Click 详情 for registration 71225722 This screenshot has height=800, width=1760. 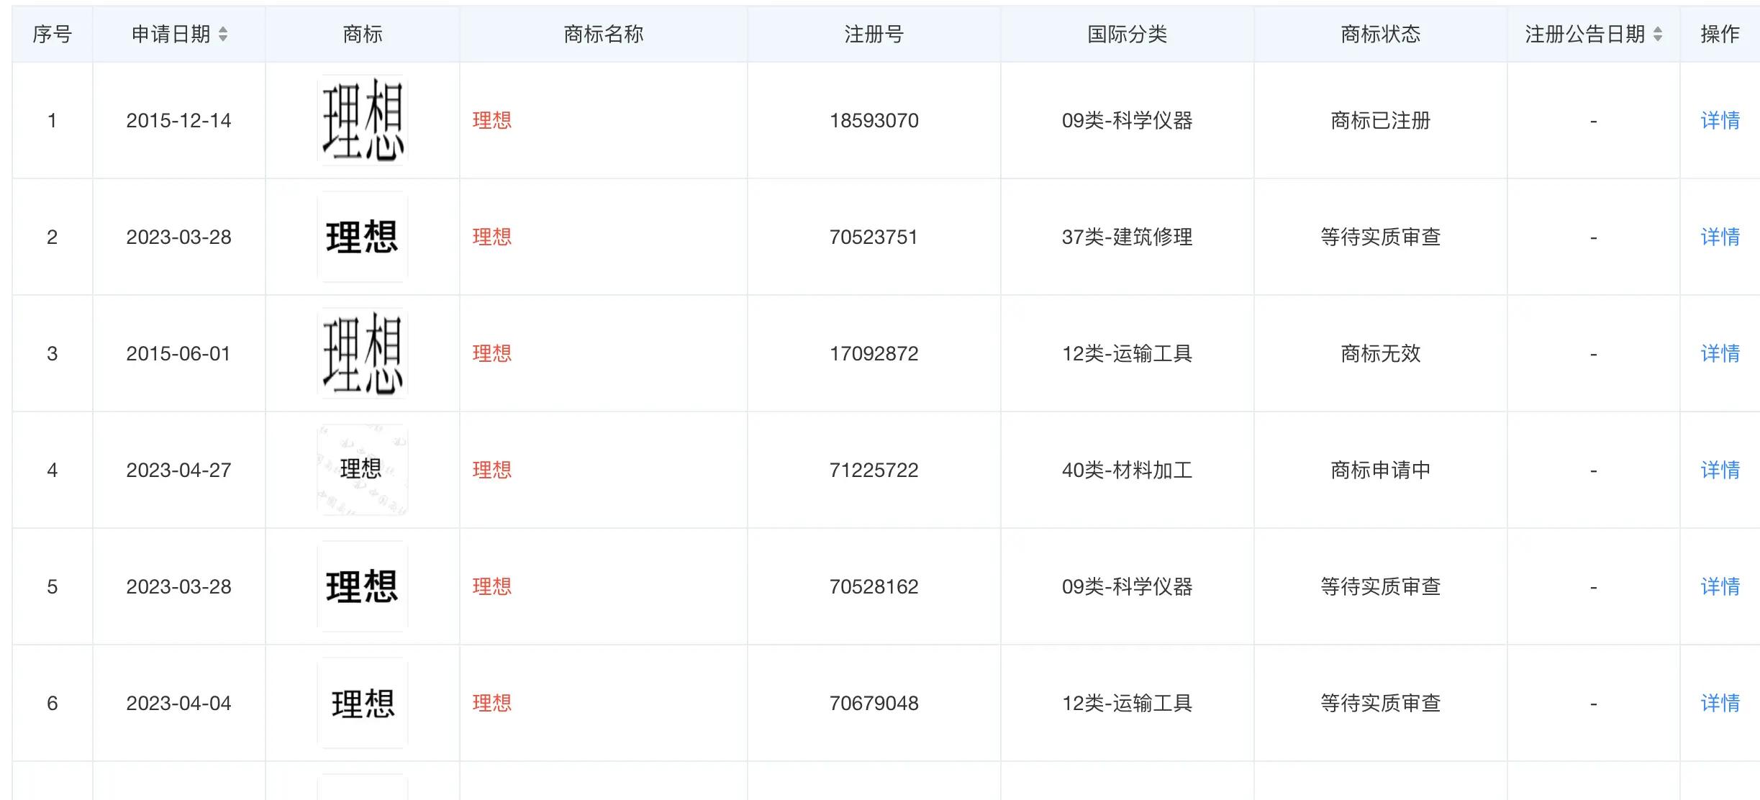pyautogui.click(x=1720, y=470)
